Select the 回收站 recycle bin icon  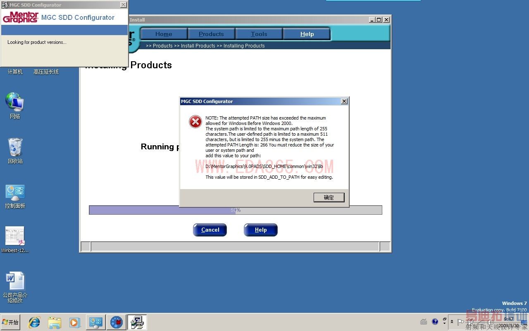[15, 150]
